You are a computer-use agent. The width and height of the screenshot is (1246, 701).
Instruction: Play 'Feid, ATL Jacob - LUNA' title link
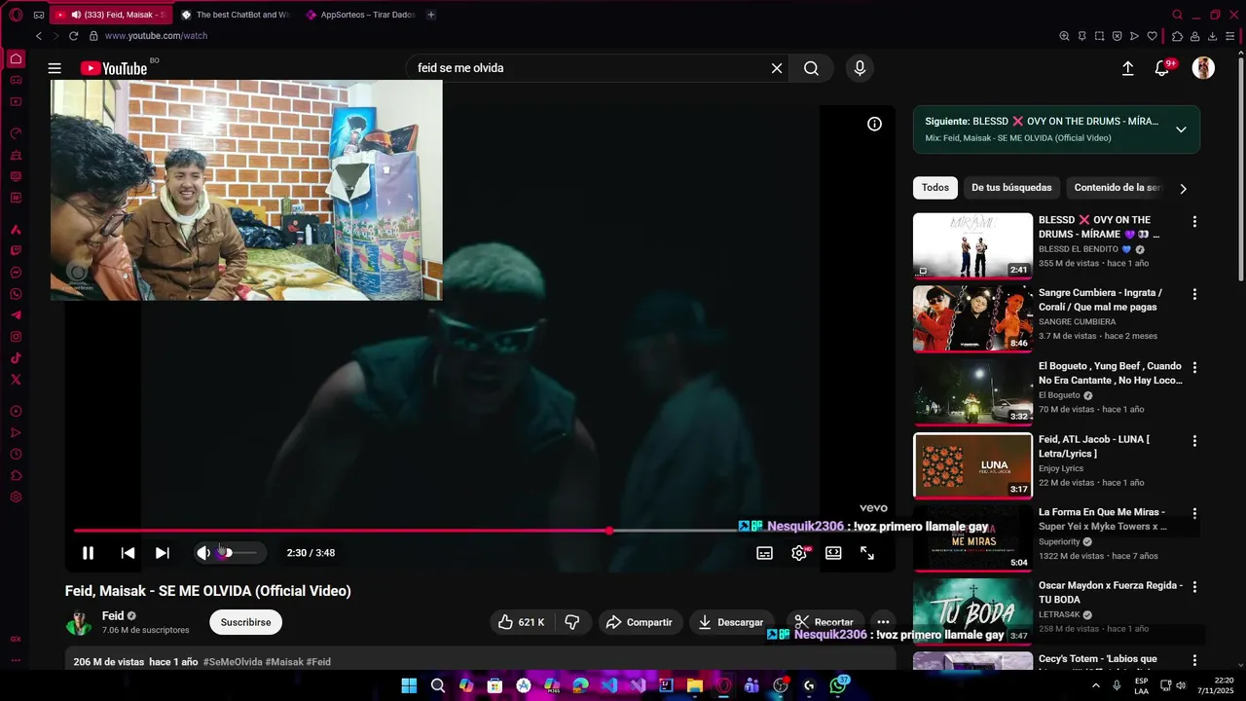tap(1094, 446)
